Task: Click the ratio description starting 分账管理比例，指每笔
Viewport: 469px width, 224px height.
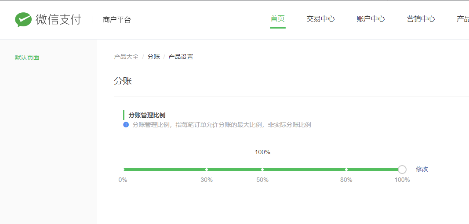Action: click(x=222, y=125)
